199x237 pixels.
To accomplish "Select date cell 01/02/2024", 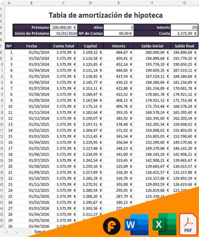I will pos(31,58).
